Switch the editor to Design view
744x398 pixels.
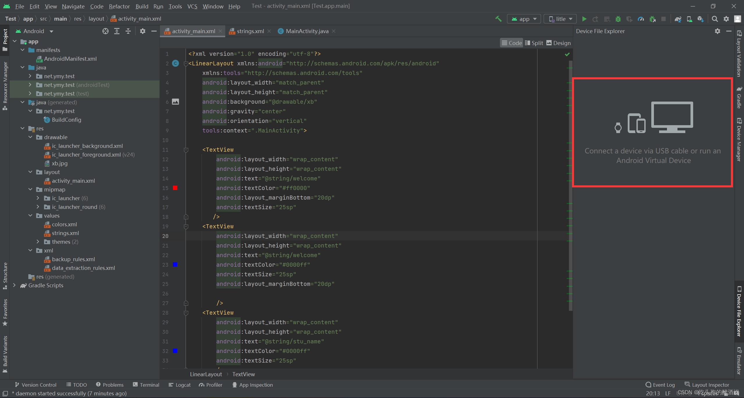pos(558,43)
